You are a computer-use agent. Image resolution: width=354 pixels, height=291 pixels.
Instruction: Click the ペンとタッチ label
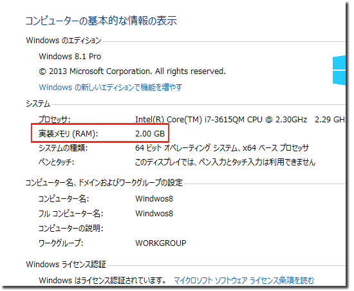56,162
